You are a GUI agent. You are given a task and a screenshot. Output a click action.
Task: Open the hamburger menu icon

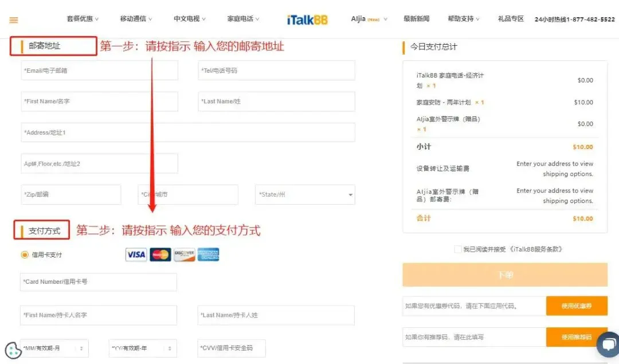pos(14,20)
